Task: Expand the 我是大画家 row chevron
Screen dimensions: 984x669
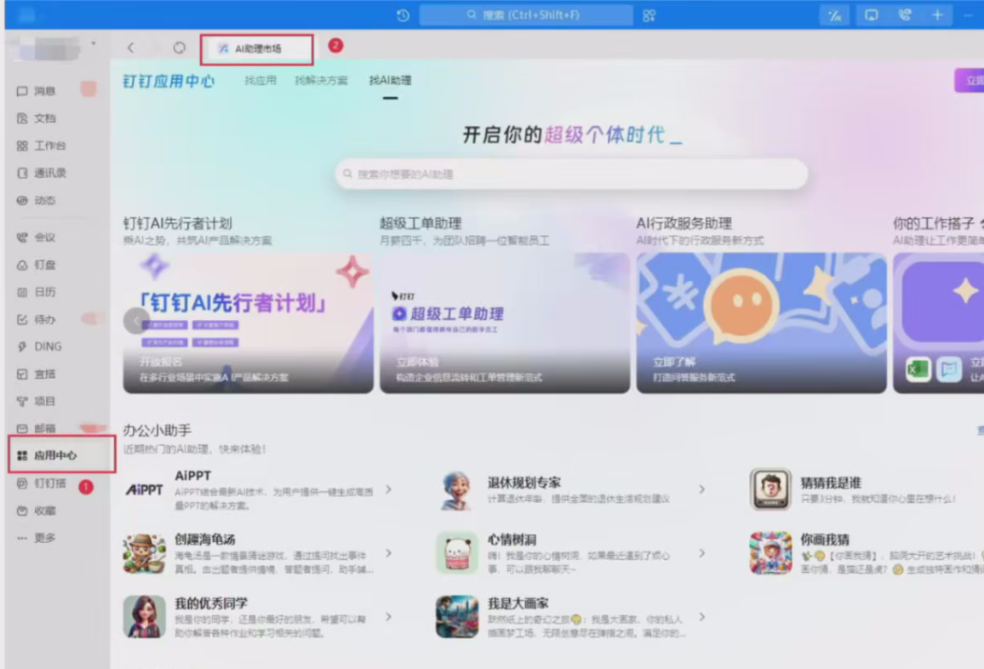Action: [x=701, y=617]
